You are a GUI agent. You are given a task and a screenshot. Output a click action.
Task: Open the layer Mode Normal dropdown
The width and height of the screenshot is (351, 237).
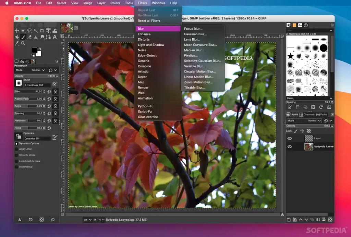314,121
